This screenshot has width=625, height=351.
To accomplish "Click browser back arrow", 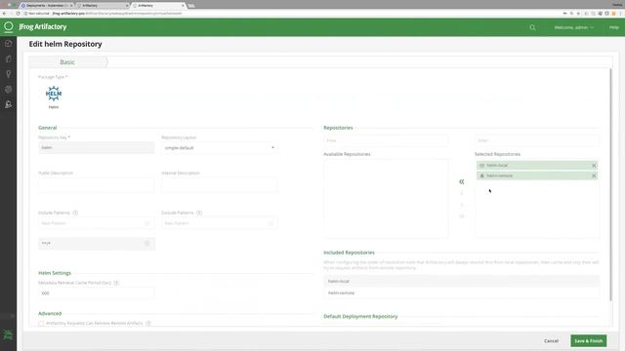I will (x=4, y=13).
